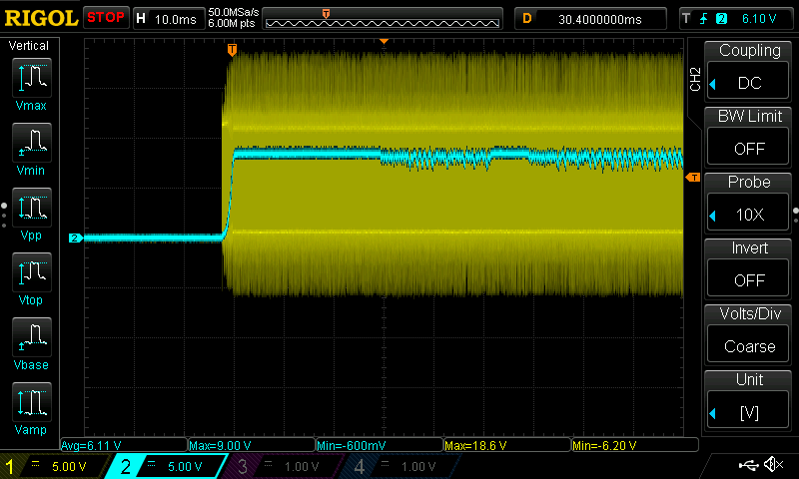Click the Vertical measurement menu header

pyautogui.click(x=29, y=46)
